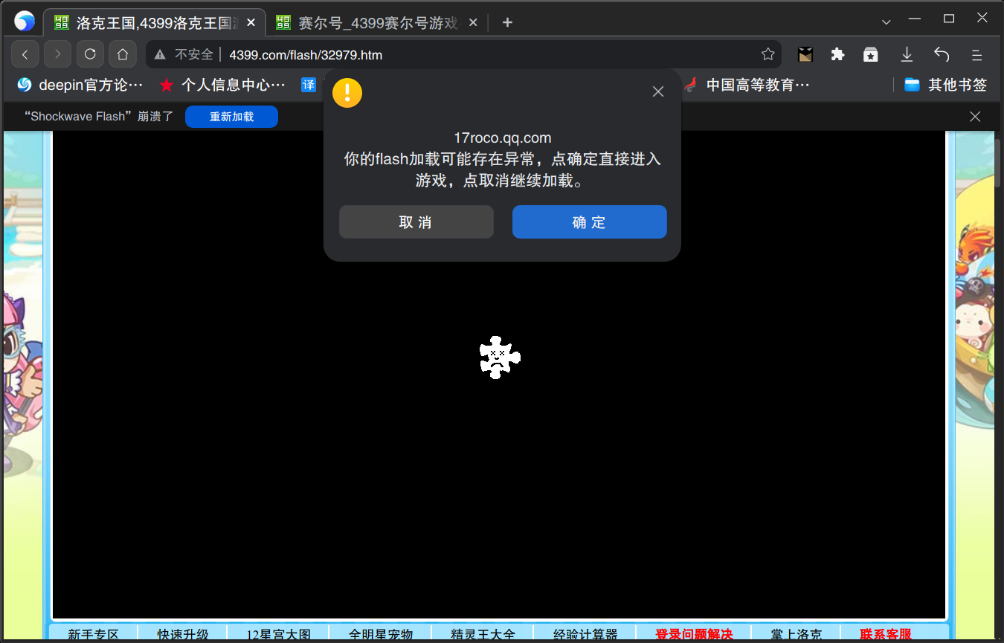
Task: Open the 中国高等教育… bookmark
Action: 747,85
